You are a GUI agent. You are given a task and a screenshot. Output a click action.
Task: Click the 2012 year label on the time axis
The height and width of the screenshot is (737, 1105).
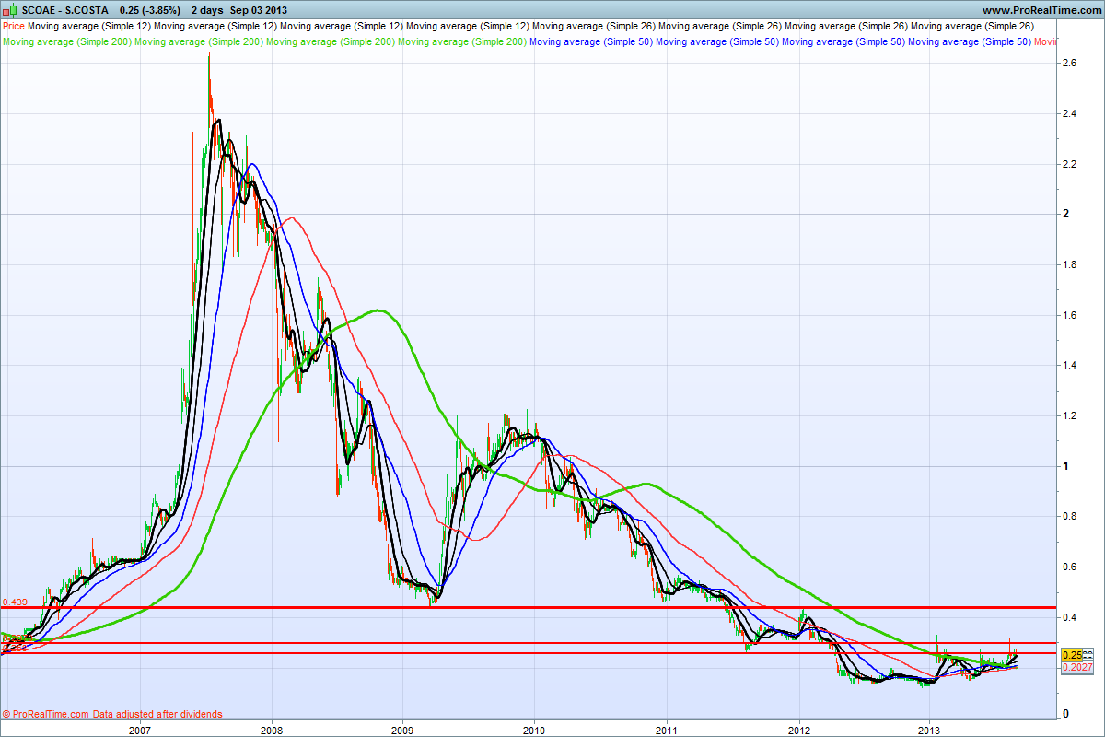click(x=798, y=730)
